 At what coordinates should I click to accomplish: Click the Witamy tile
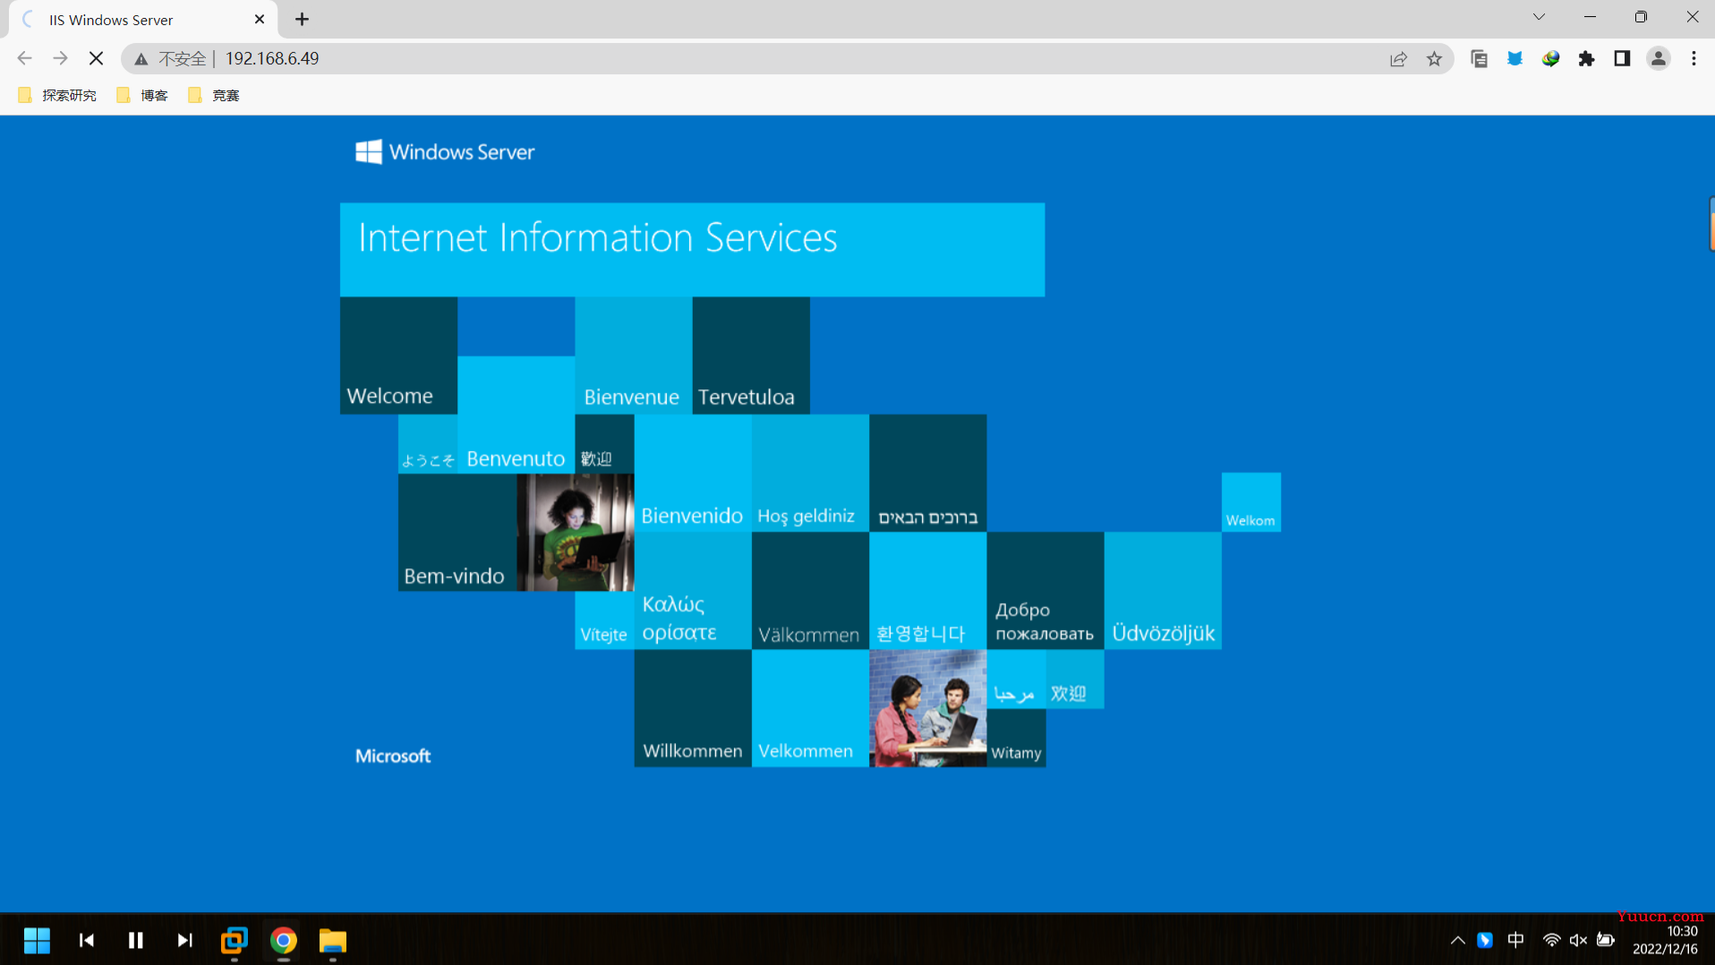[x=1016, y=738]
